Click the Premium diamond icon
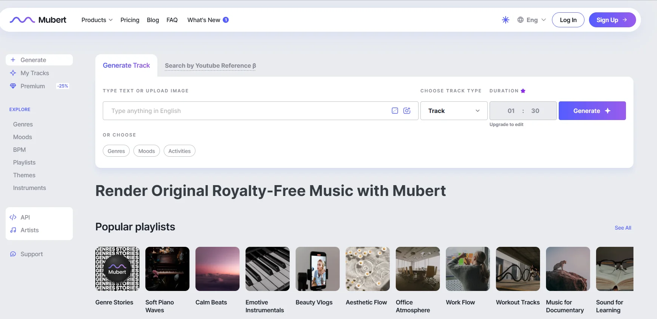 pyautogui.click(x=13, y=86)
